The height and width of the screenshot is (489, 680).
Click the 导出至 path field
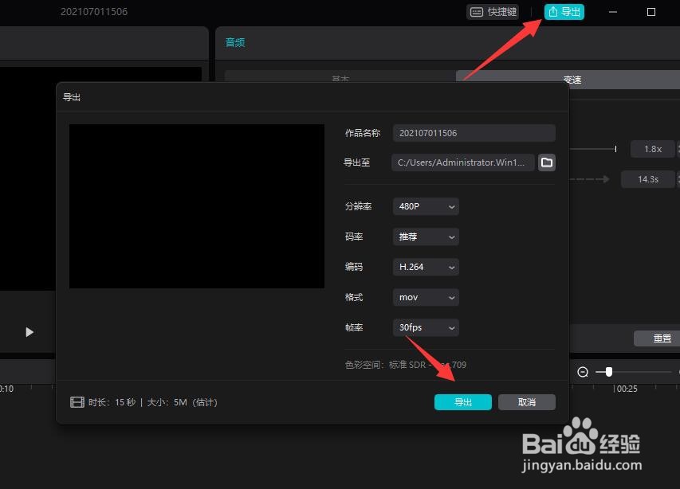click(x=462, y=162)
